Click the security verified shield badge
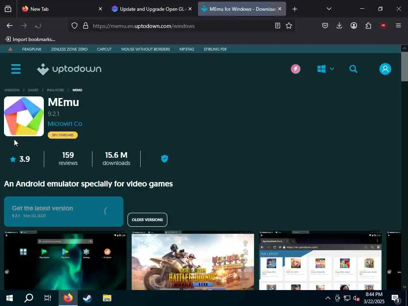The height and width of the screenshot is (306, 408). click(165, 159)
